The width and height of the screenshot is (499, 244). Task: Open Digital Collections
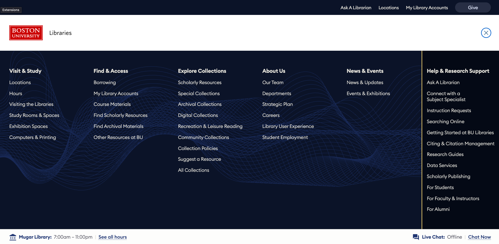(198, 115)
